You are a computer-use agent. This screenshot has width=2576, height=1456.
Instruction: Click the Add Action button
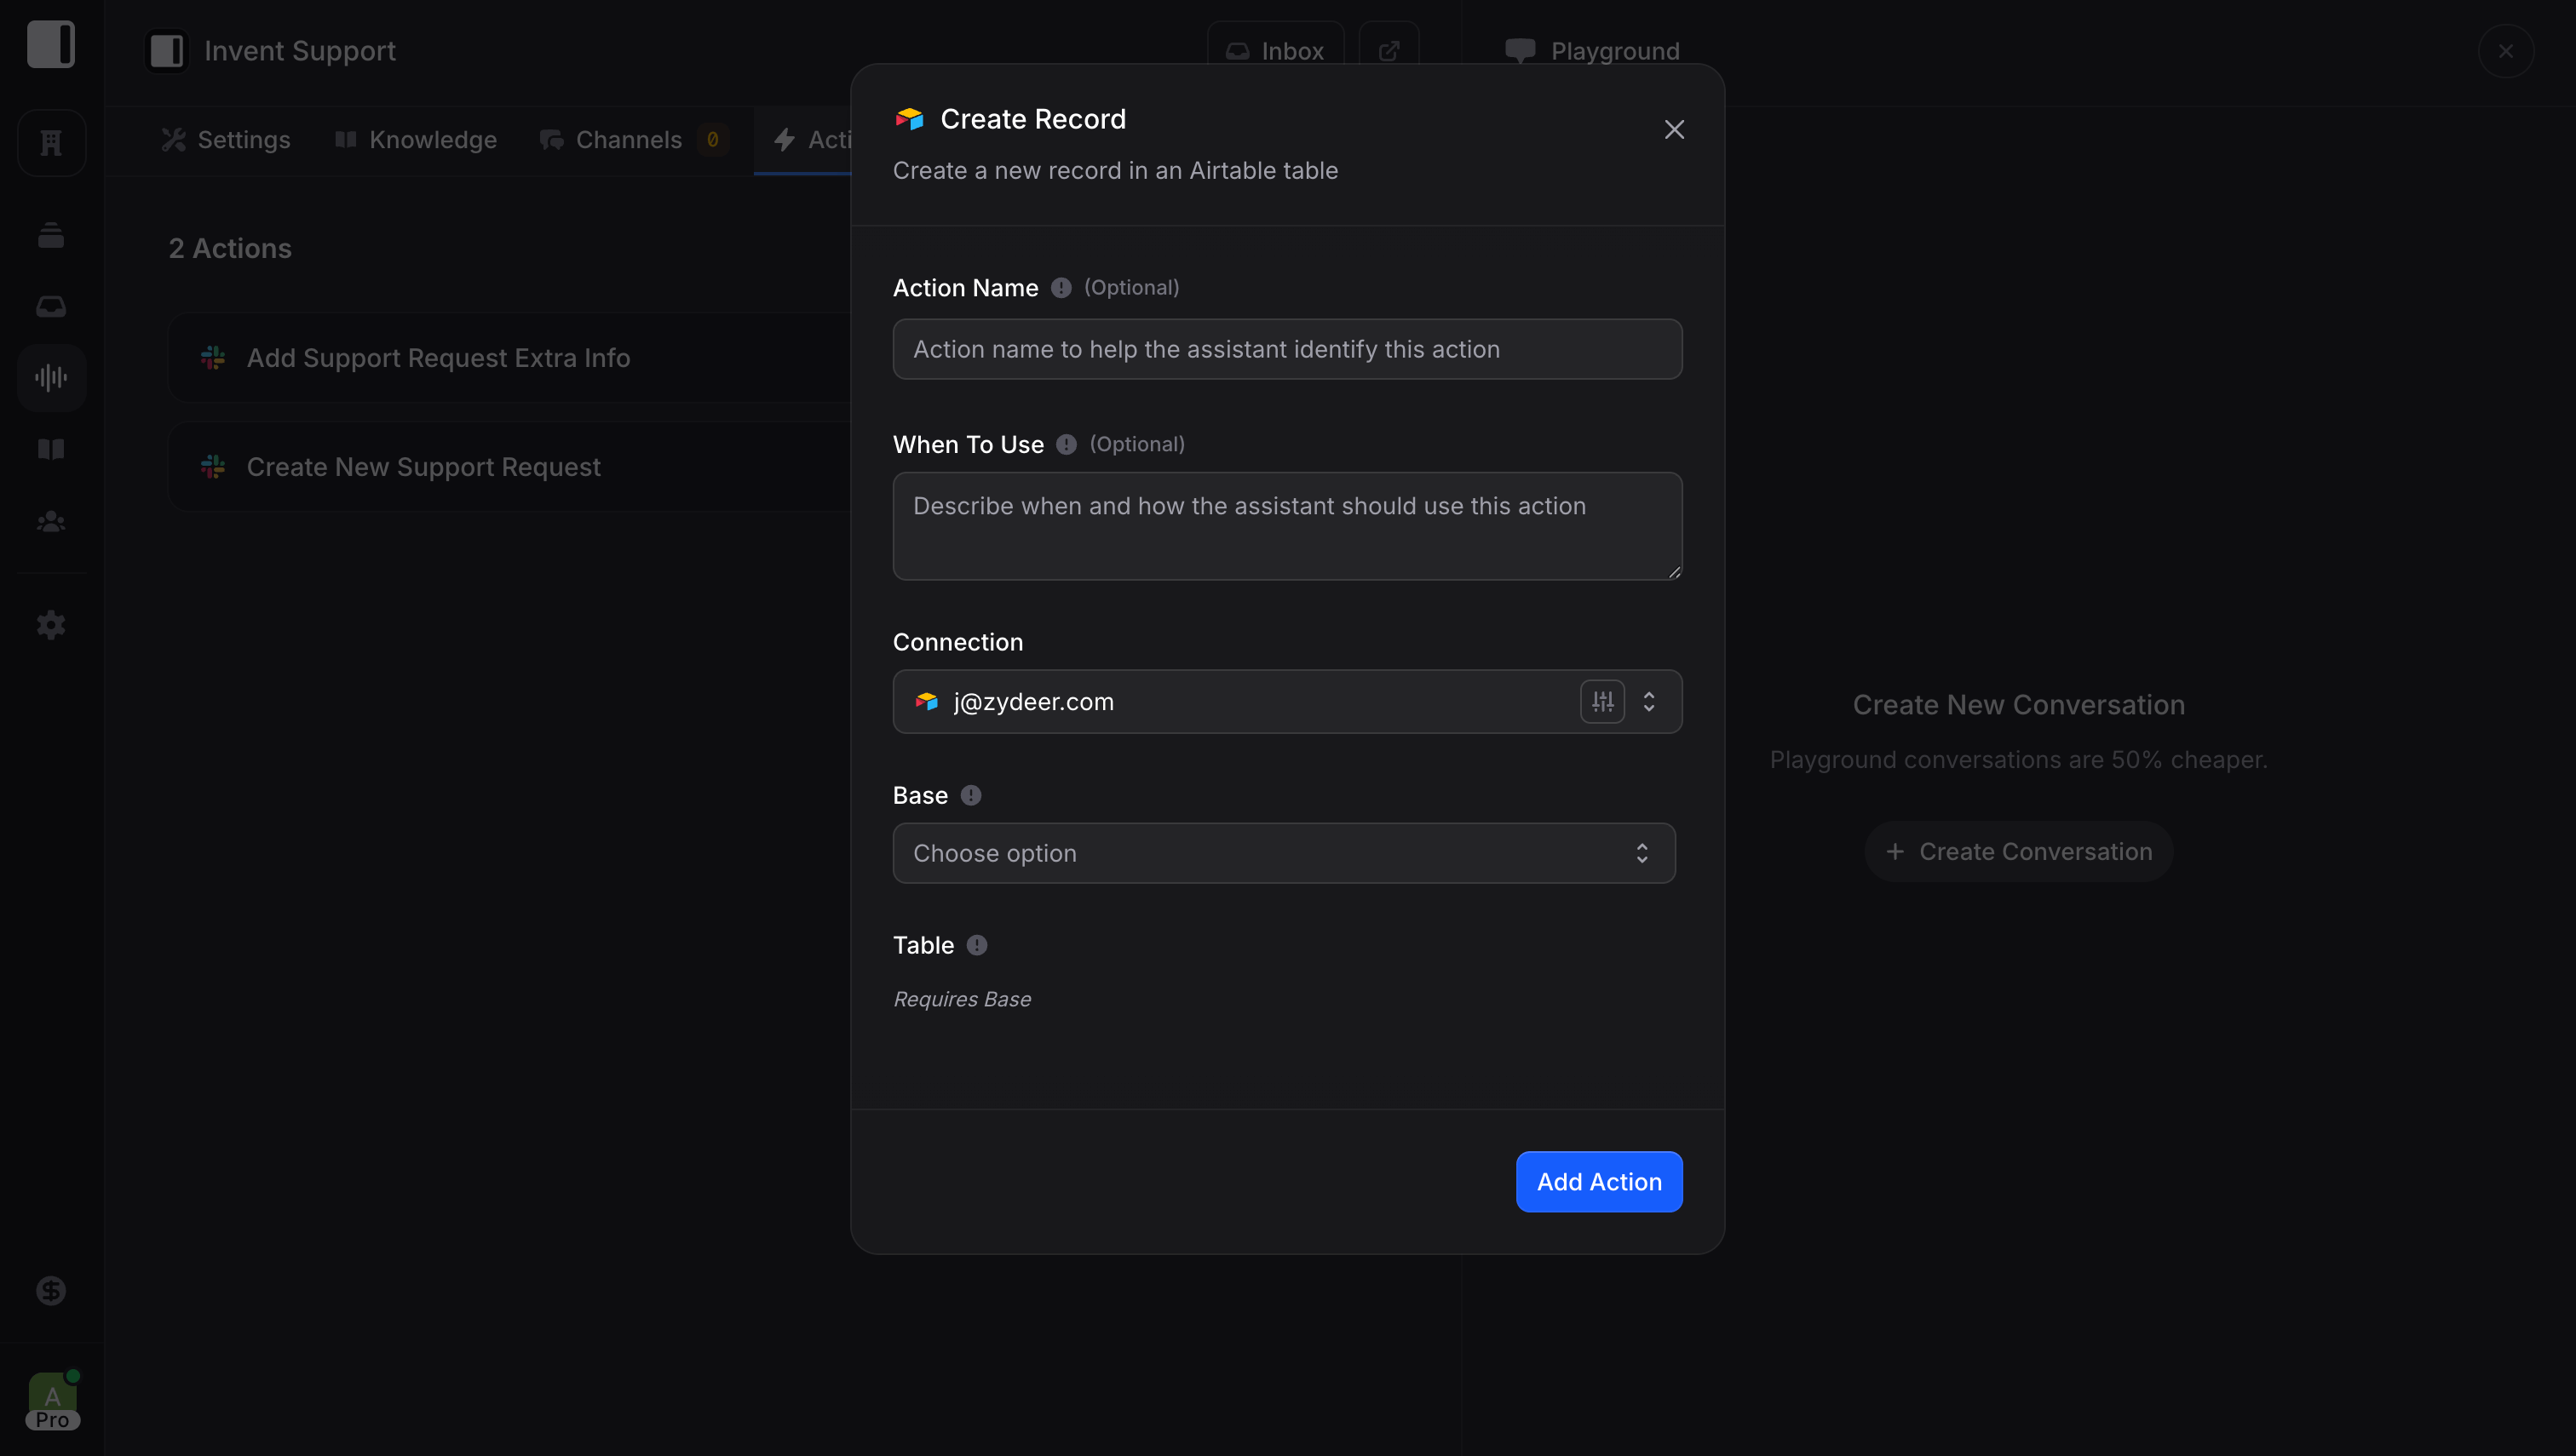pyautogui.click(x=1599, y=1182)
